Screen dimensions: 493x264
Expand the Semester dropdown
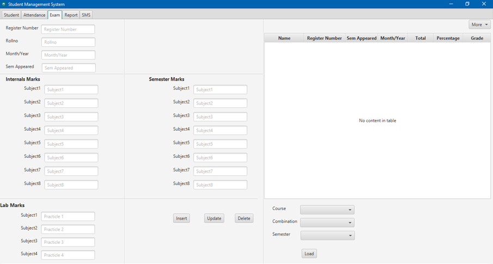tap(327, 235)
